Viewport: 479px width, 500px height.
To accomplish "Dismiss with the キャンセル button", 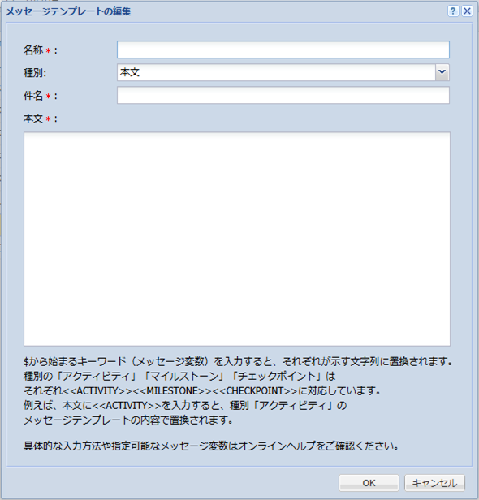I will tap(434, 483).
